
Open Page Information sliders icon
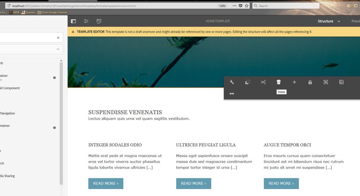pos(86,21)
